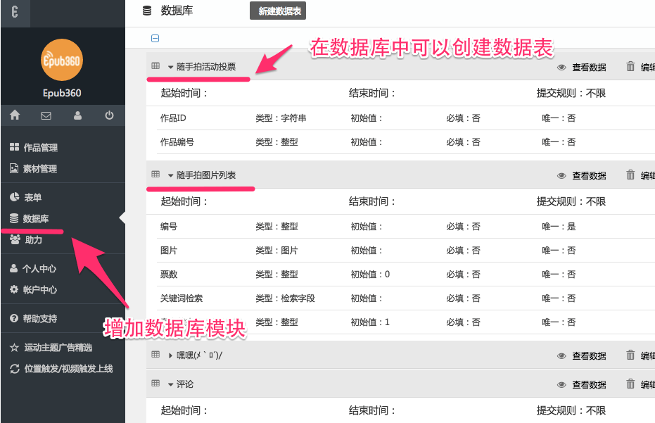Screen dimensions: 655x423
Task: Go to 帮助支持 in sidebar
Action: [x=39, y=319]
